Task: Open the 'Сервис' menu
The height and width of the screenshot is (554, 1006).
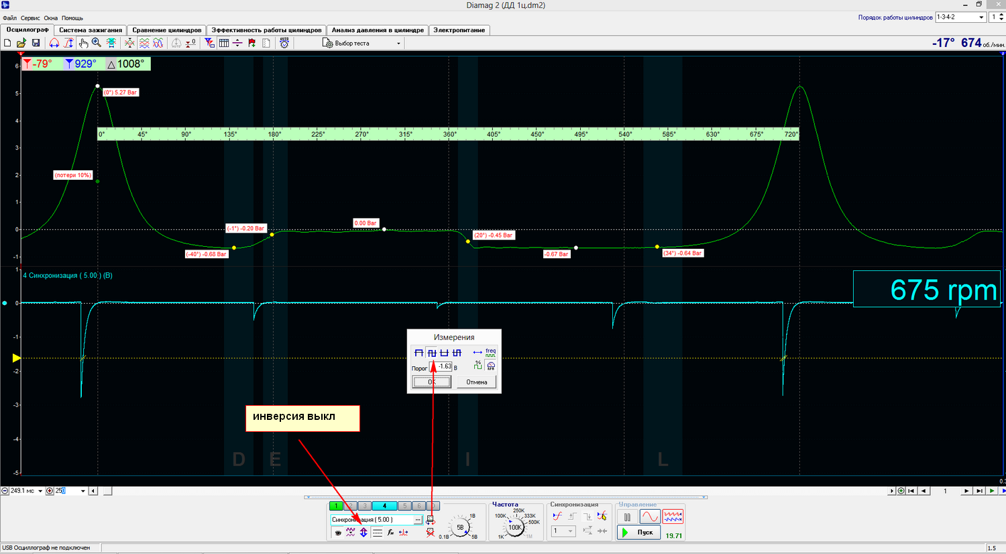Action: click(x=30, y=18)
